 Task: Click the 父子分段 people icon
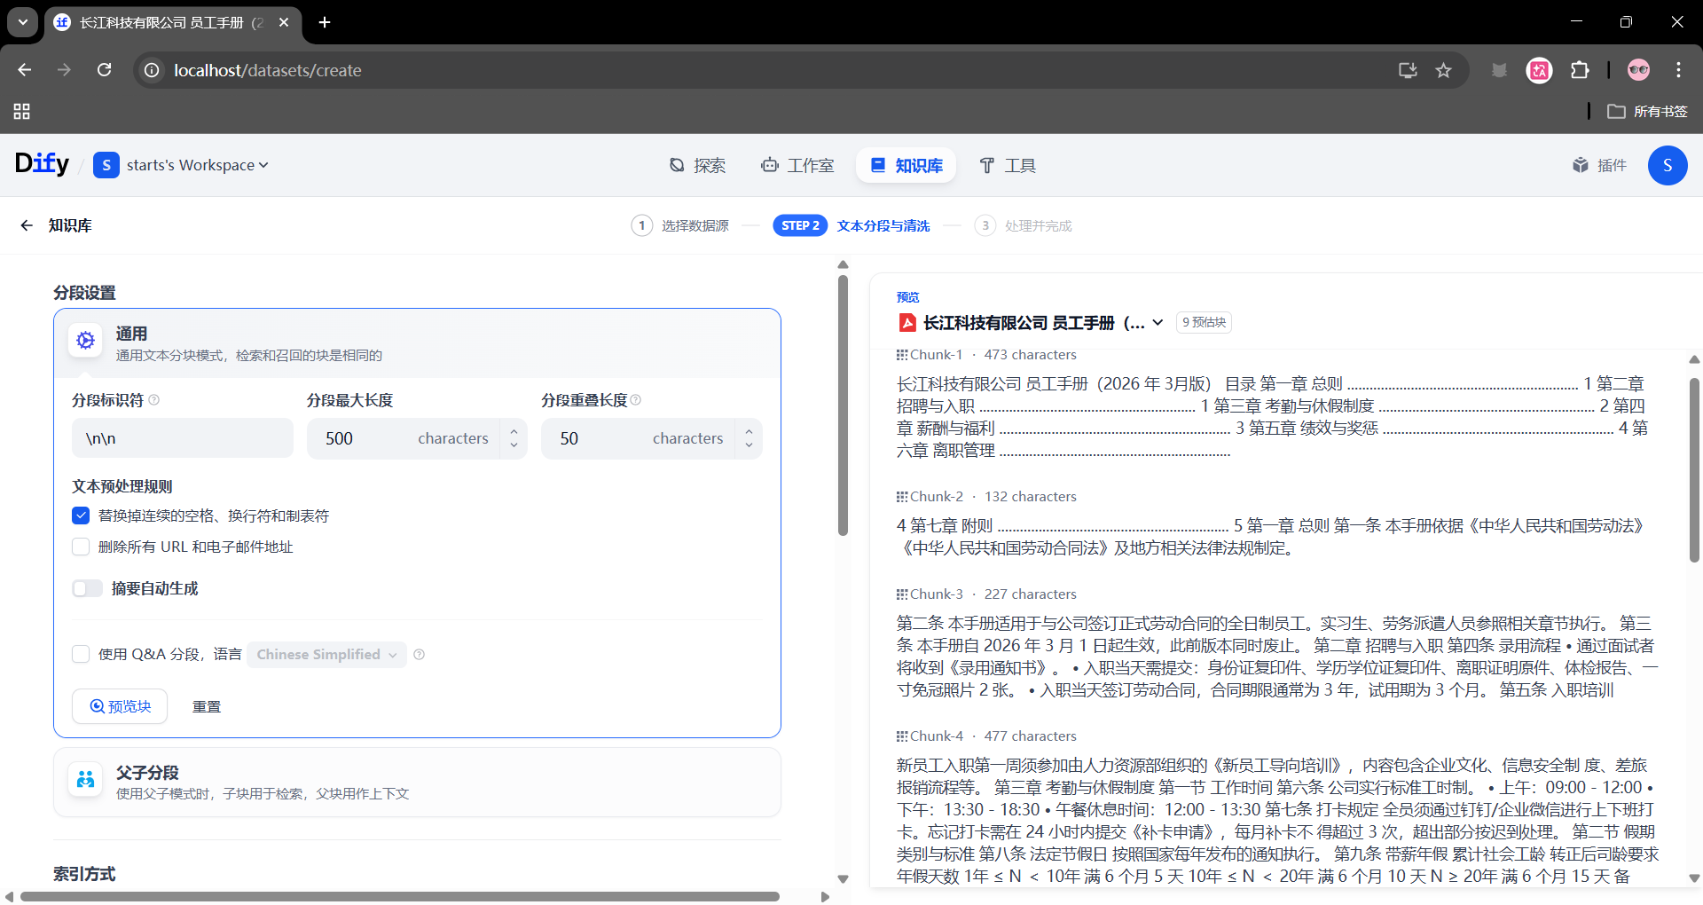(x=86, y=780)
